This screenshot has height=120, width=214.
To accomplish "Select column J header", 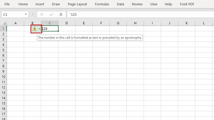I will (169, 23).
